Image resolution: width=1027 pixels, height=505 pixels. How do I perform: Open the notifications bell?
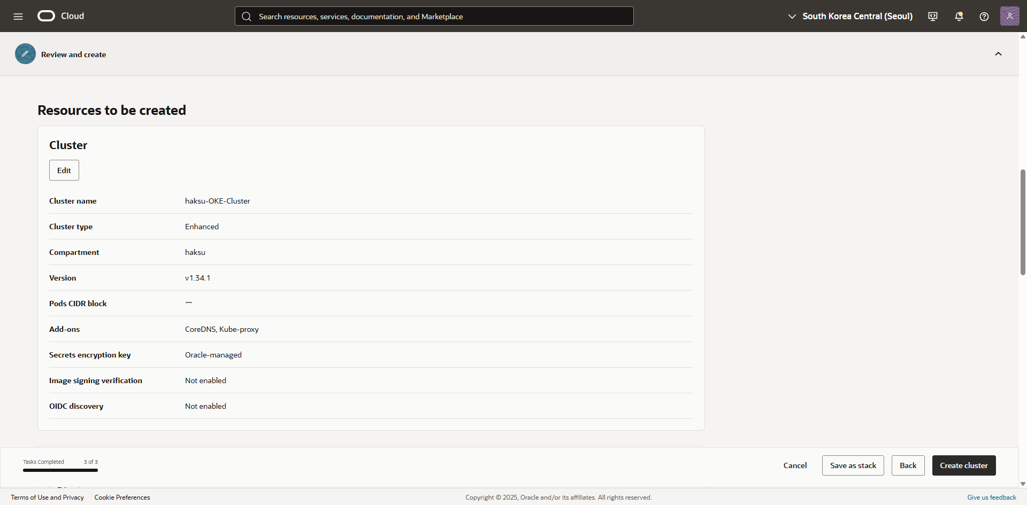(959, 17)
